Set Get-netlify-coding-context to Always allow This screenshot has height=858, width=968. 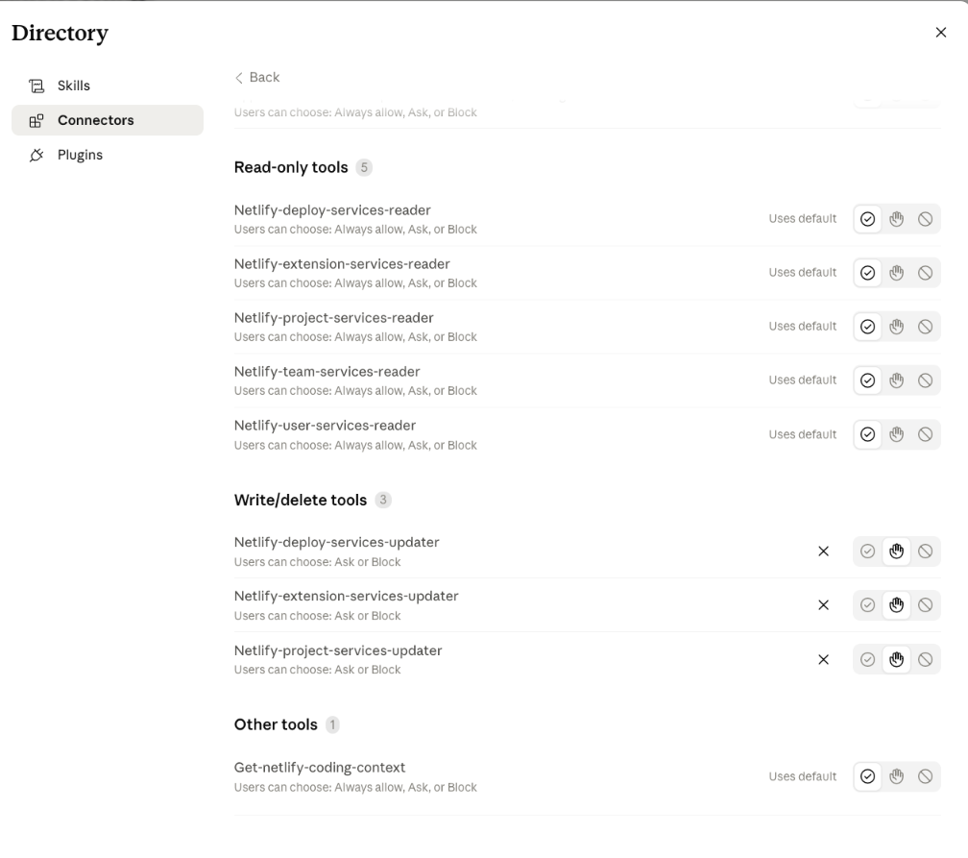867,775
